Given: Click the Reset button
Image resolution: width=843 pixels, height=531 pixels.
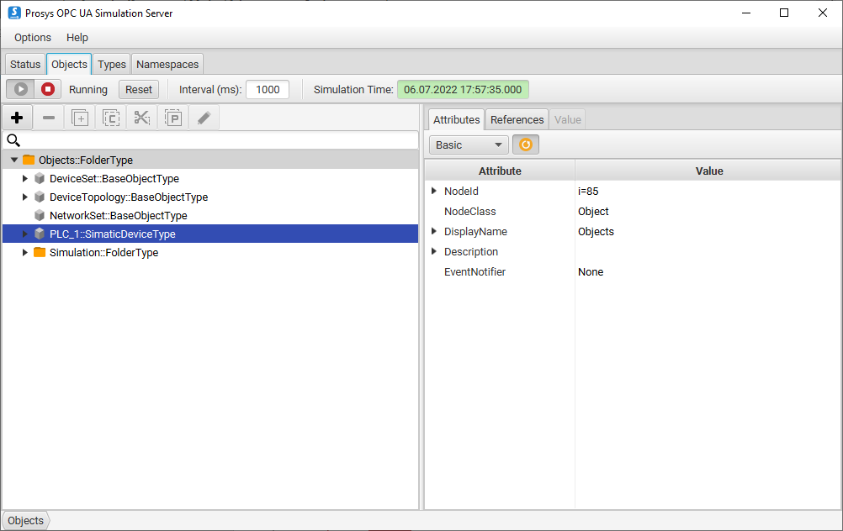Looking at the screenshot, I should (x=139, y=90).
